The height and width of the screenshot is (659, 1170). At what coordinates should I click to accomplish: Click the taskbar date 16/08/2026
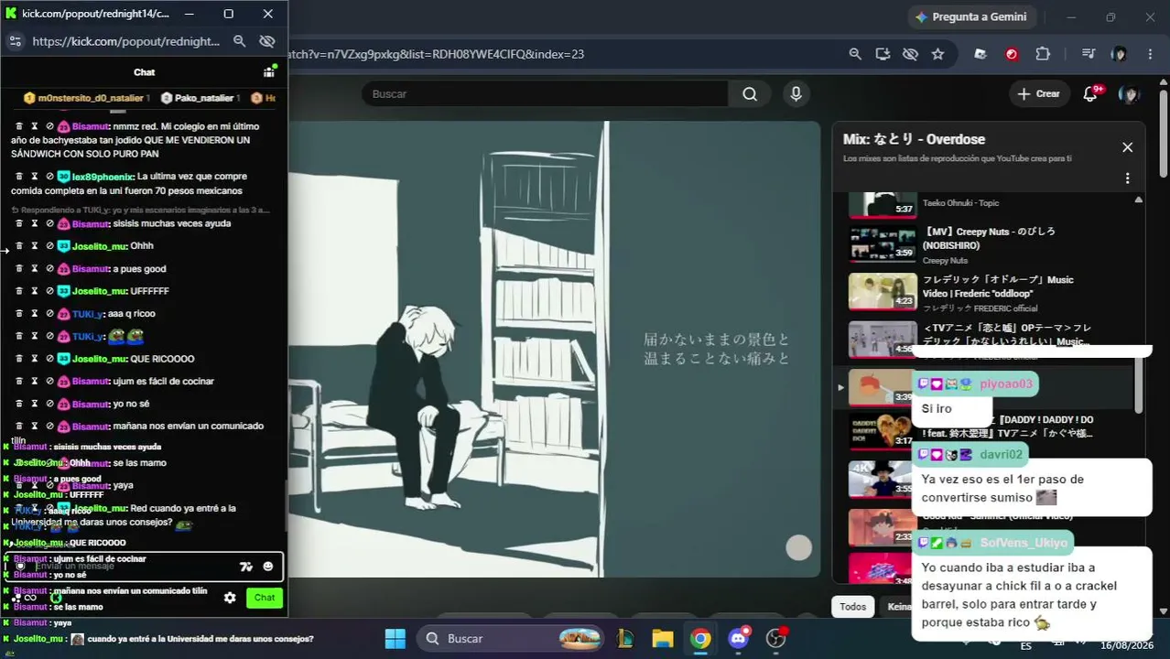click(1127, 645)
